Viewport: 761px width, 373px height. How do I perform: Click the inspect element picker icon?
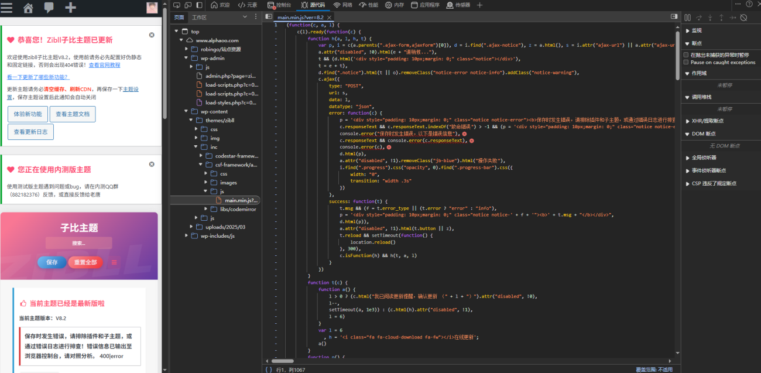coord(177,5)
